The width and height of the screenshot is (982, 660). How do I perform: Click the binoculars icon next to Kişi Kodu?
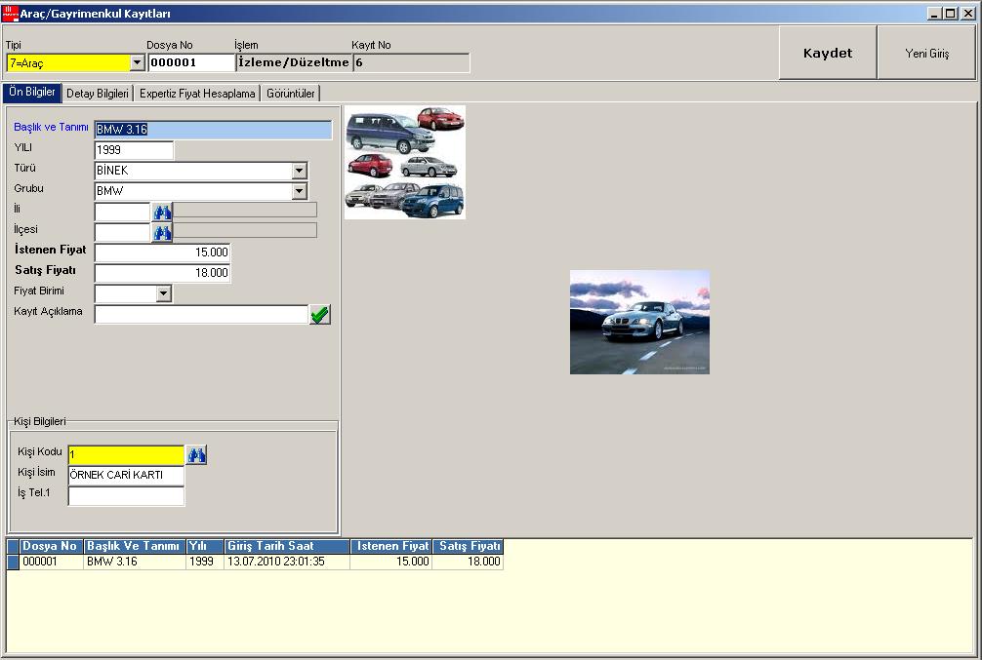pos(196,455)
